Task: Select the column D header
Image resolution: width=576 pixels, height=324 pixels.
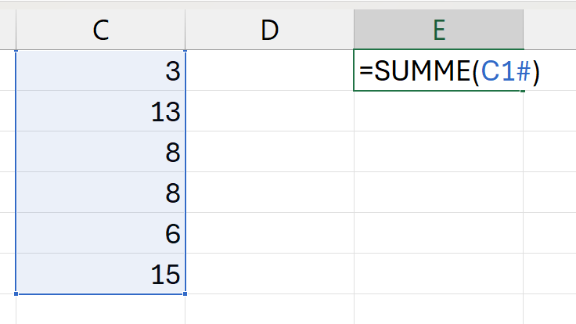Action: click(x=269, y=30)
